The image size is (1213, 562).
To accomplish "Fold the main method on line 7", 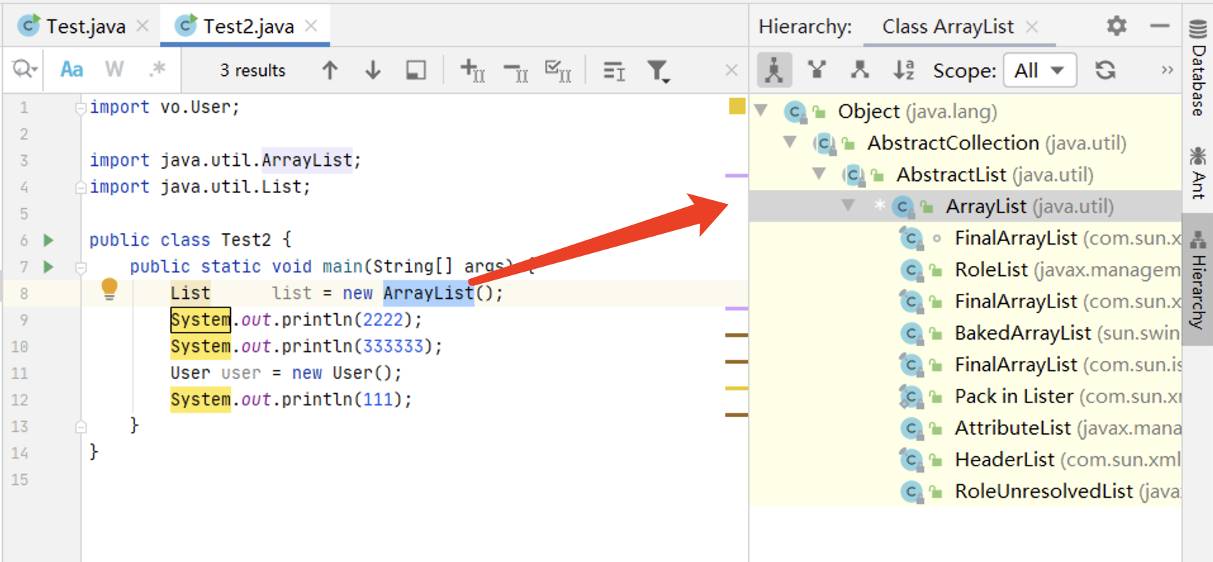I will click(81, 267).
